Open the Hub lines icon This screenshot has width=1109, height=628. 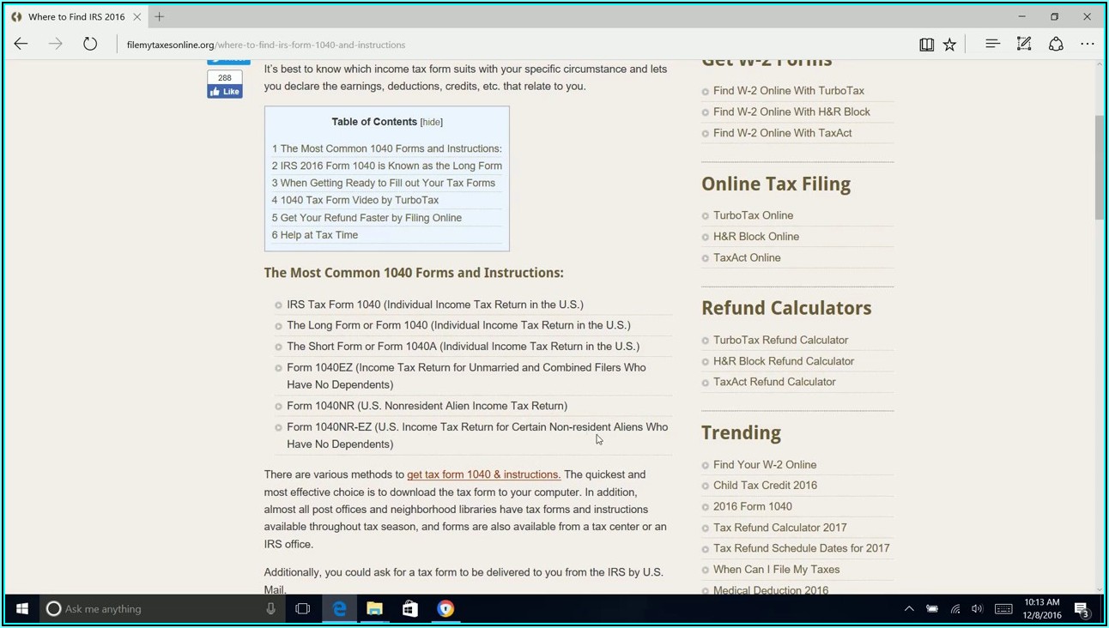(992, 44)
